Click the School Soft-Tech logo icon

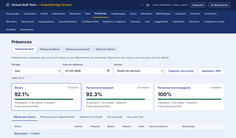tap(8, 5)
